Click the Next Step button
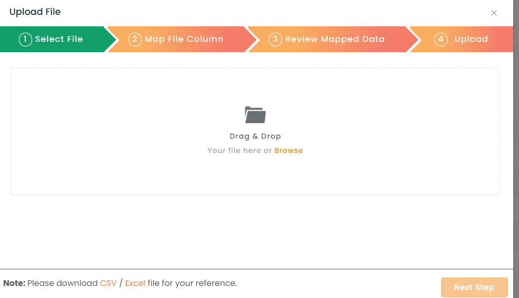This screenshot has width=519, height=298. [x=474, y=287]
